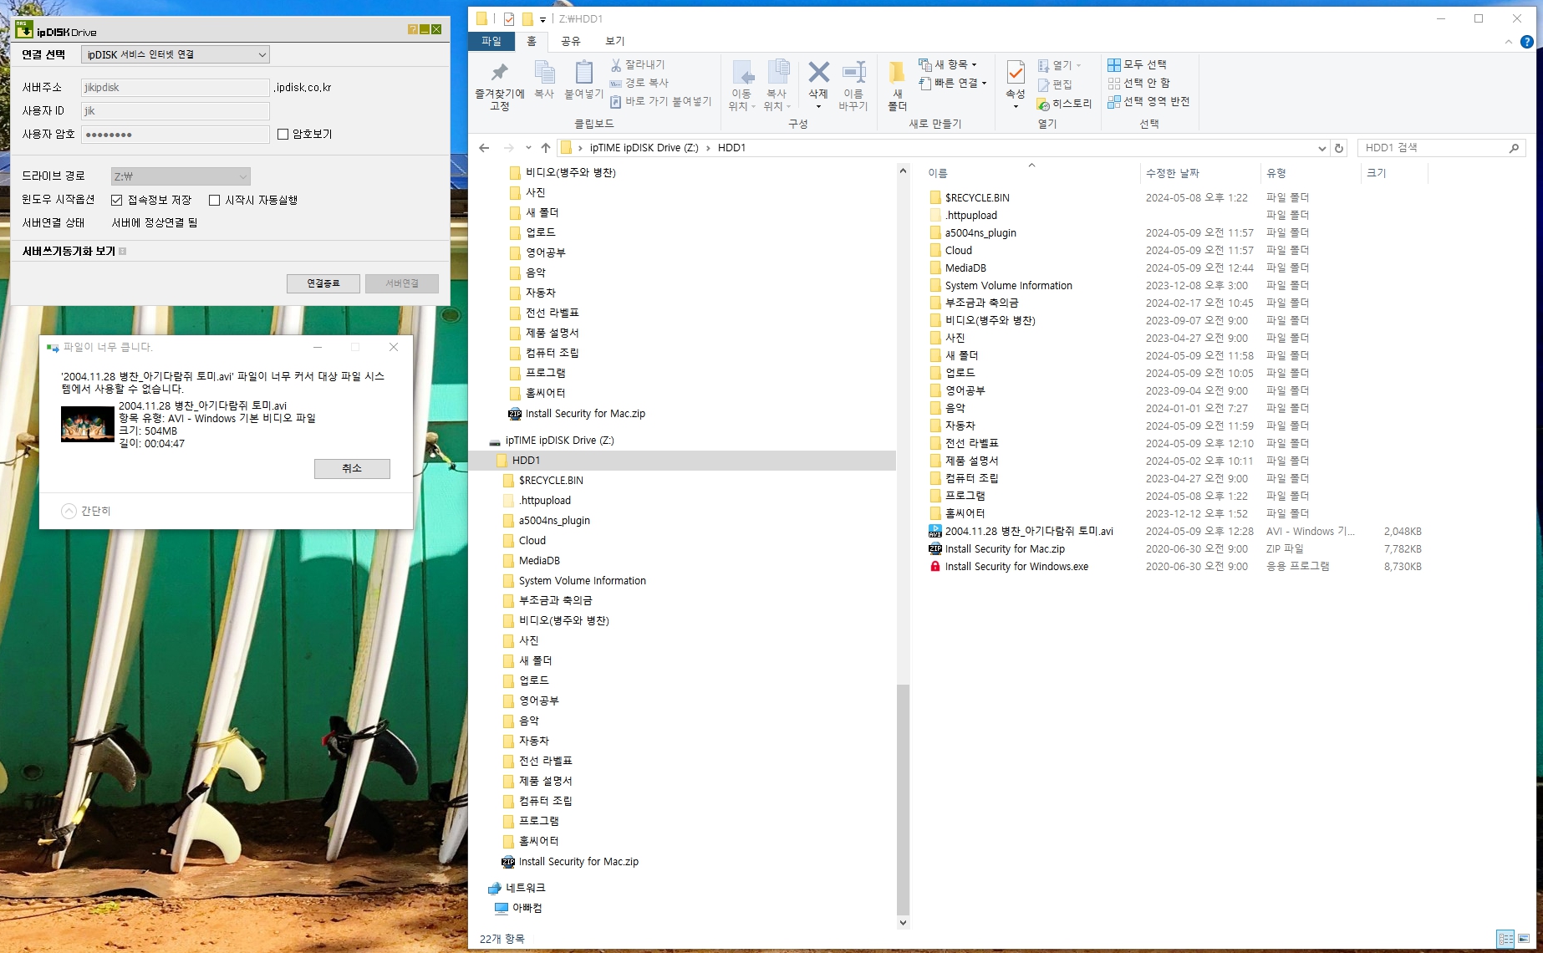This screenshot has width=1543, height=953.
Task: Open address bar history dropdown
Action: (x=1321, y=148)
